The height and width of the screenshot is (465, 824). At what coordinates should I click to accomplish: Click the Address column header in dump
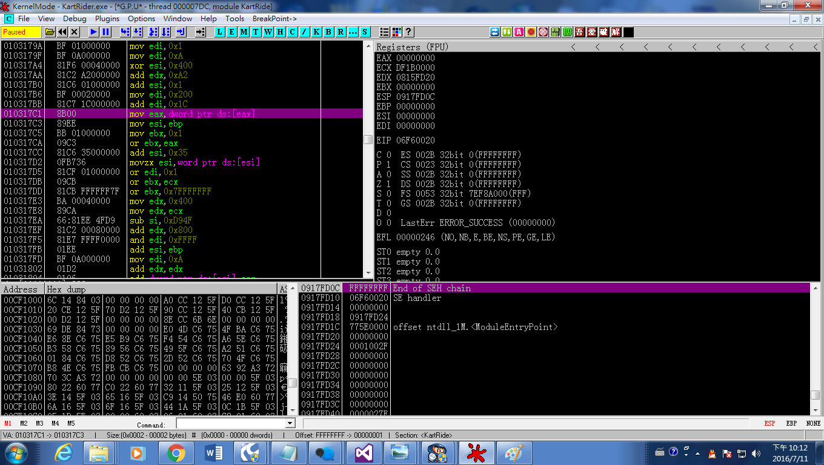24,289
